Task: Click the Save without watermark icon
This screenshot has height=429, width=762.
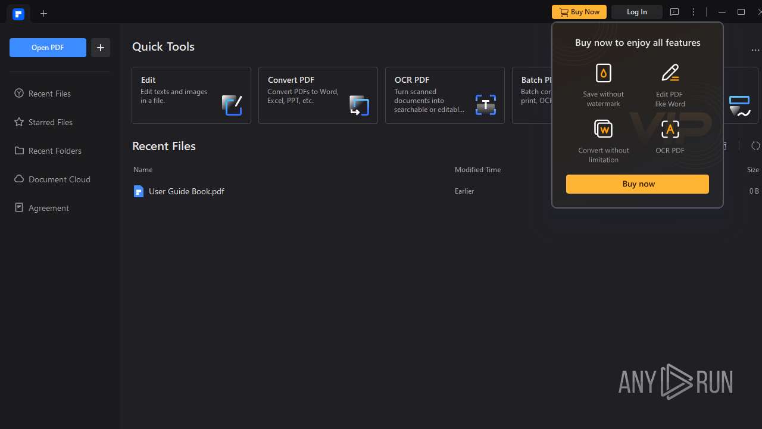Action: pos(604,73)
